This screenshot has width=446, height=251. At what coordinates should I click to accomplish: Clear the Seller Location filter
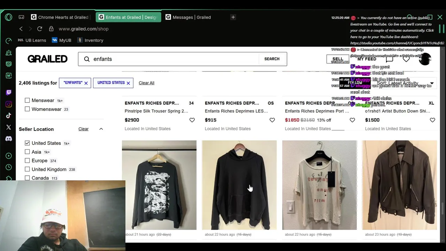[83, 129]
